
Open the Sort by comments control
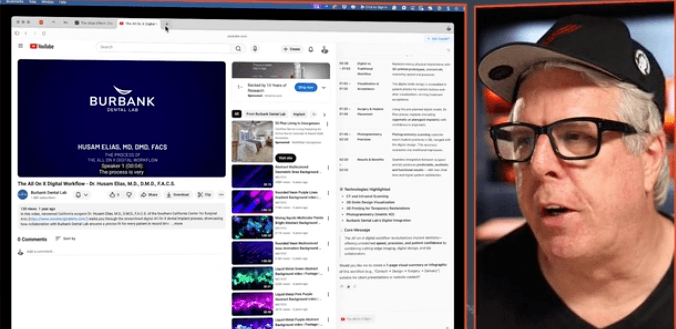[x=66, y=239]
